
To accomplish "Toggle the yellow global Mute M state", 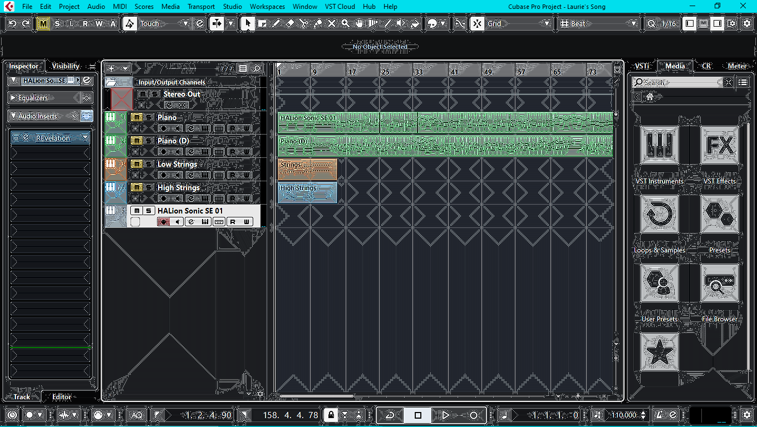I will [x=43, y=23].
